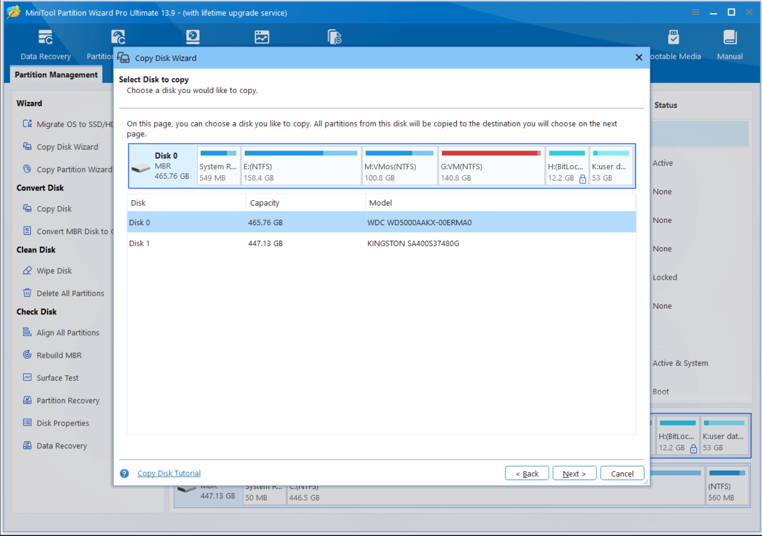Click the Model column header
This screenshot has height=536, width=762.
tap(500, 203)
